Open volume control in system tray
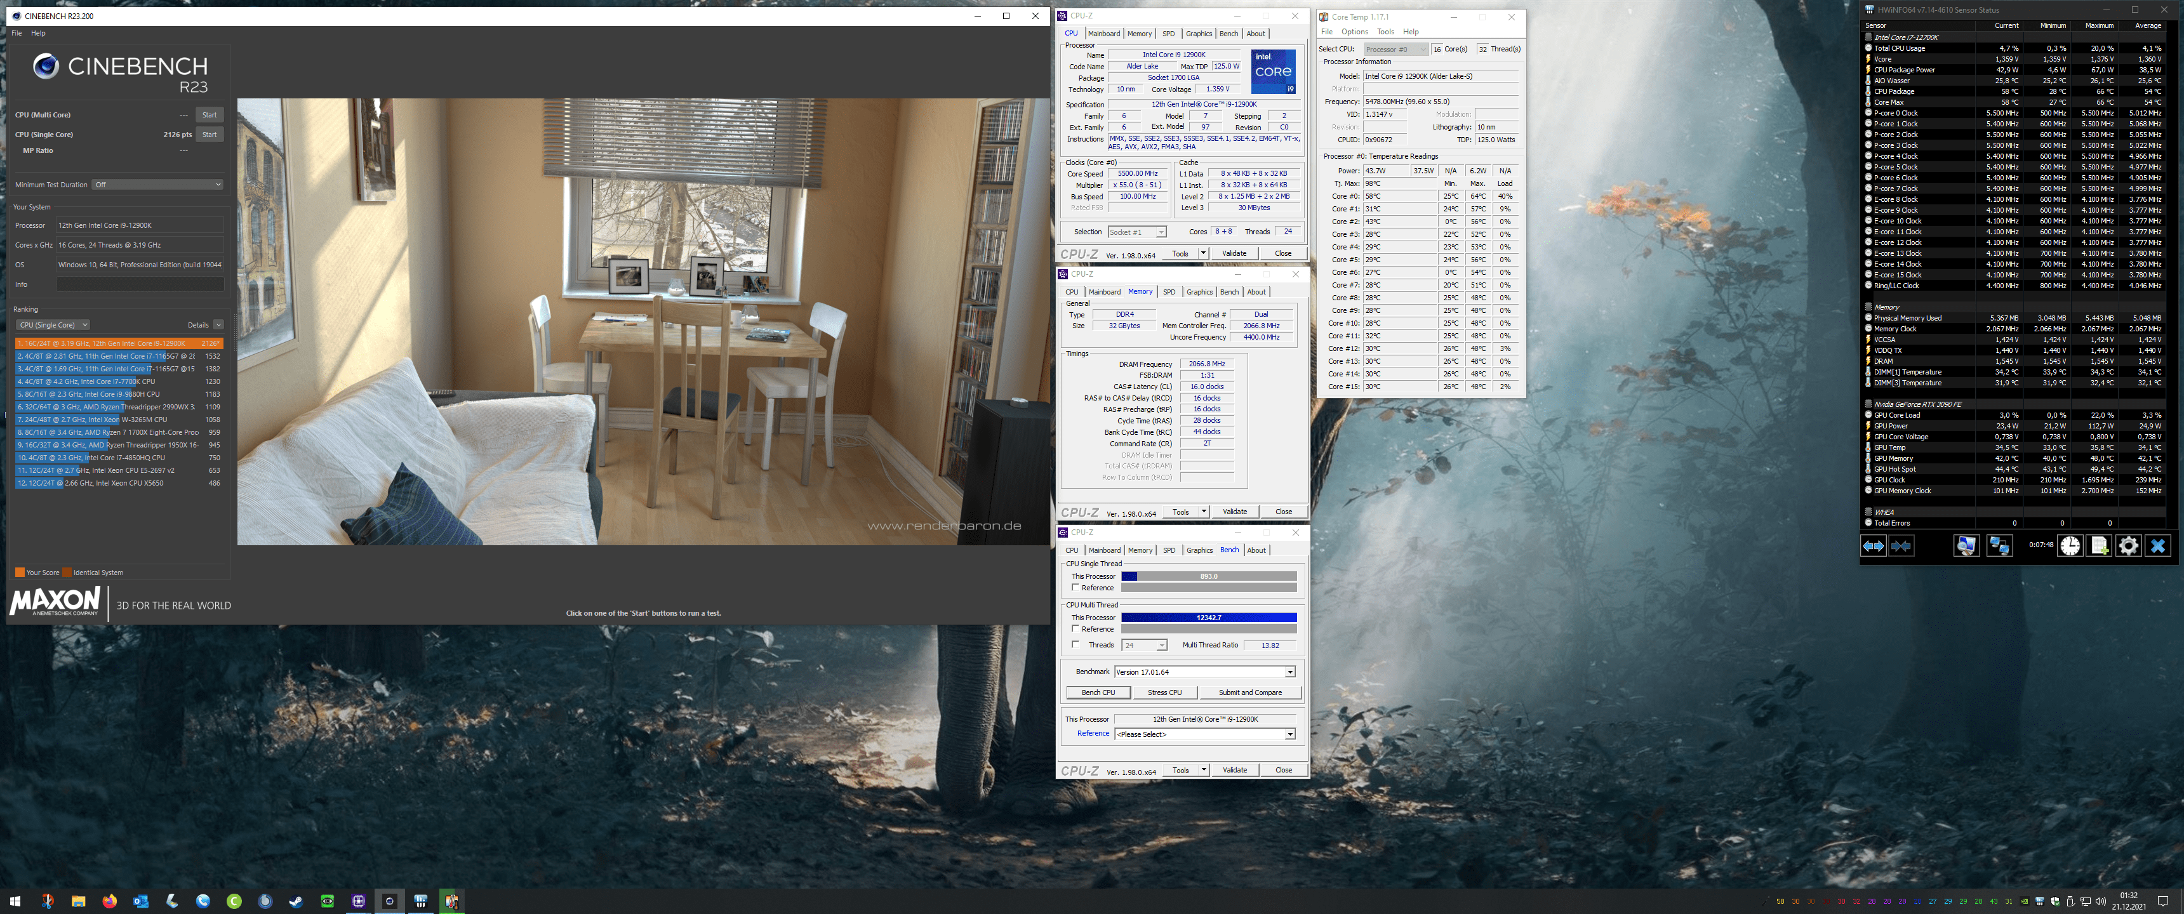The height and width of the screenshot is (914, 2184). 2101,901
